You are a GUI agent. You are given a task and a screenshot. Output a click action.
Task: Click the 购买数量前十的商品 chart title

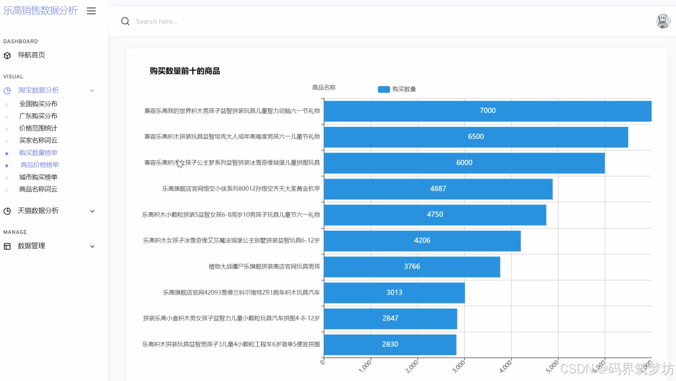click(184, 71)
